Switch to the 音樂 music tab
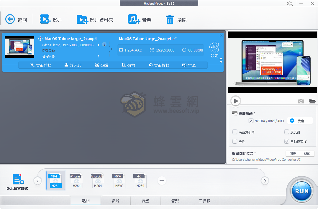318x209 pixels. pos(175,200)
